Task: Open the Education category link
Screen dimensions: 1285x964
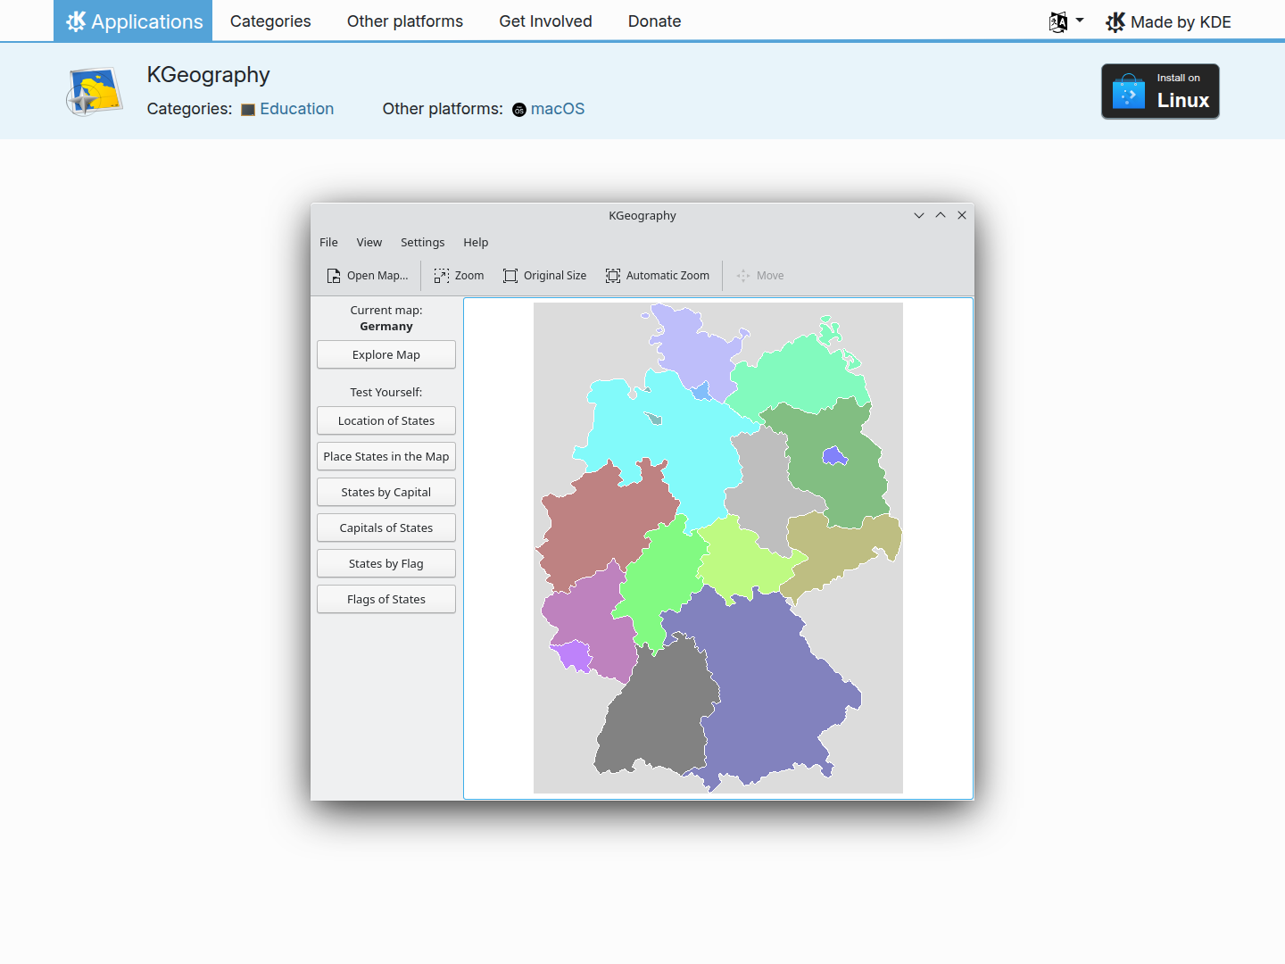Action: pyautogui.click(x=287, y=109)
